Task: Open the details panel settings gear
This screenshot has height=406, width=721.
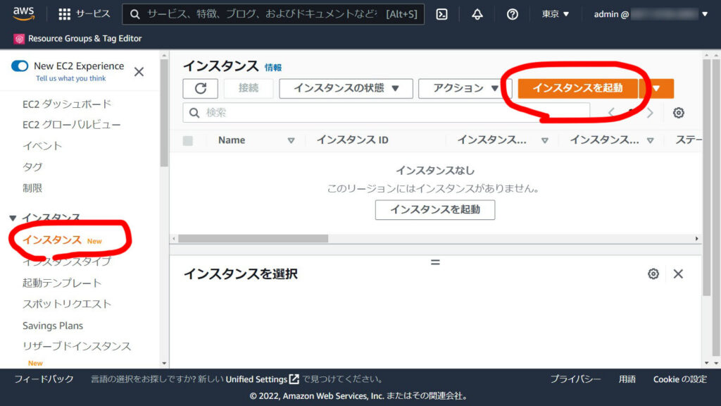Action: coord(653,273)
